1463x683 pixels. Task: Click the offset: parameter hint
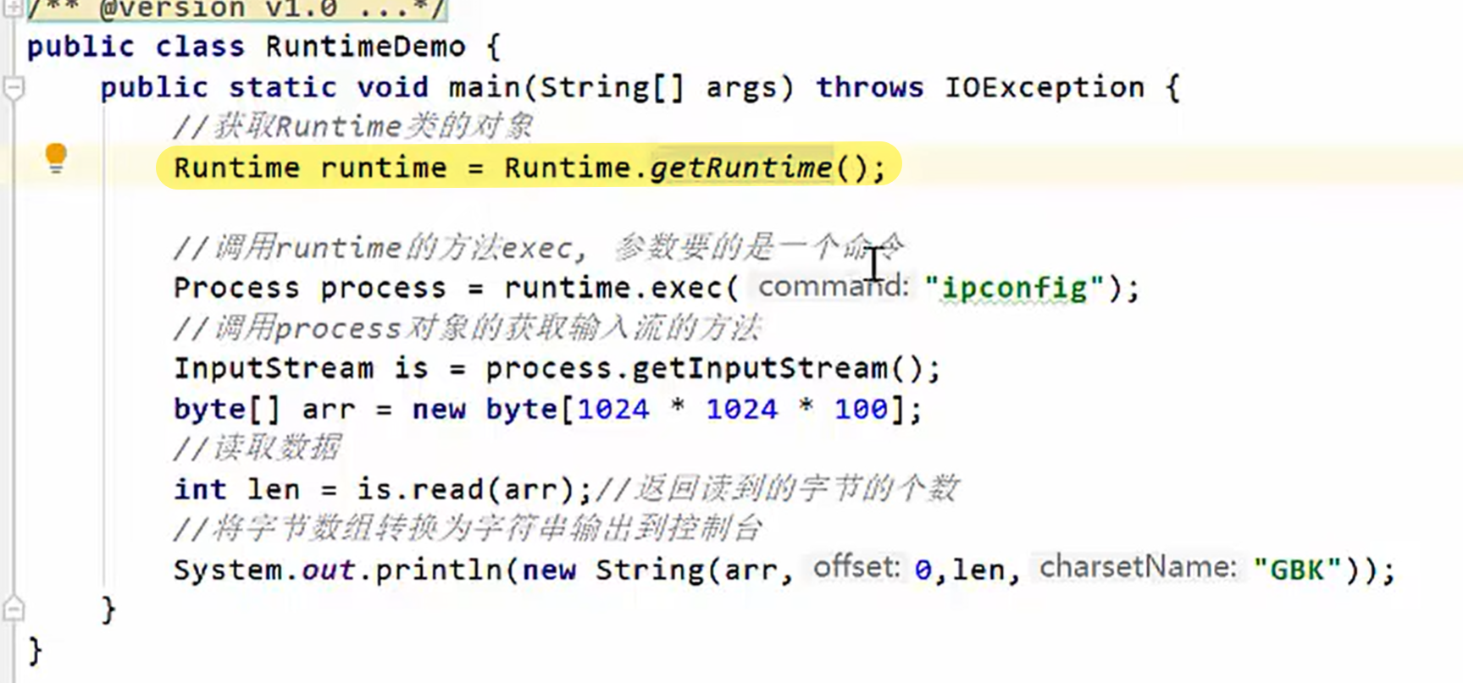click(856, 568)
